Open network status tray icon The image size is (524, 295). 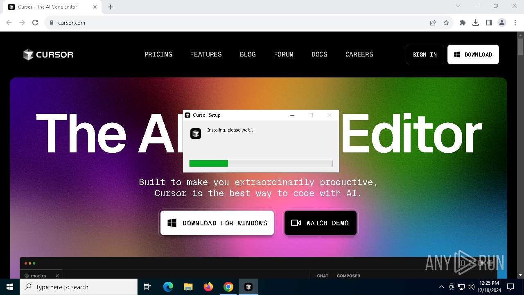tap(461, 287)
